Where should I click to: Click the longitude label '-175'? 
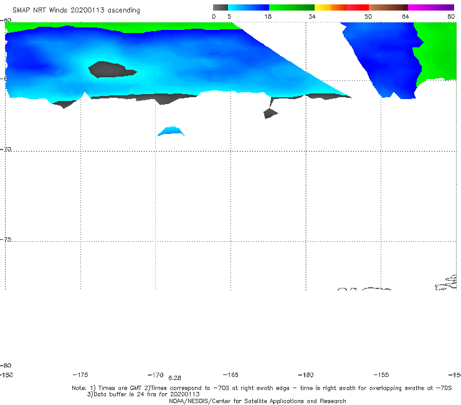tap(80, 375)
